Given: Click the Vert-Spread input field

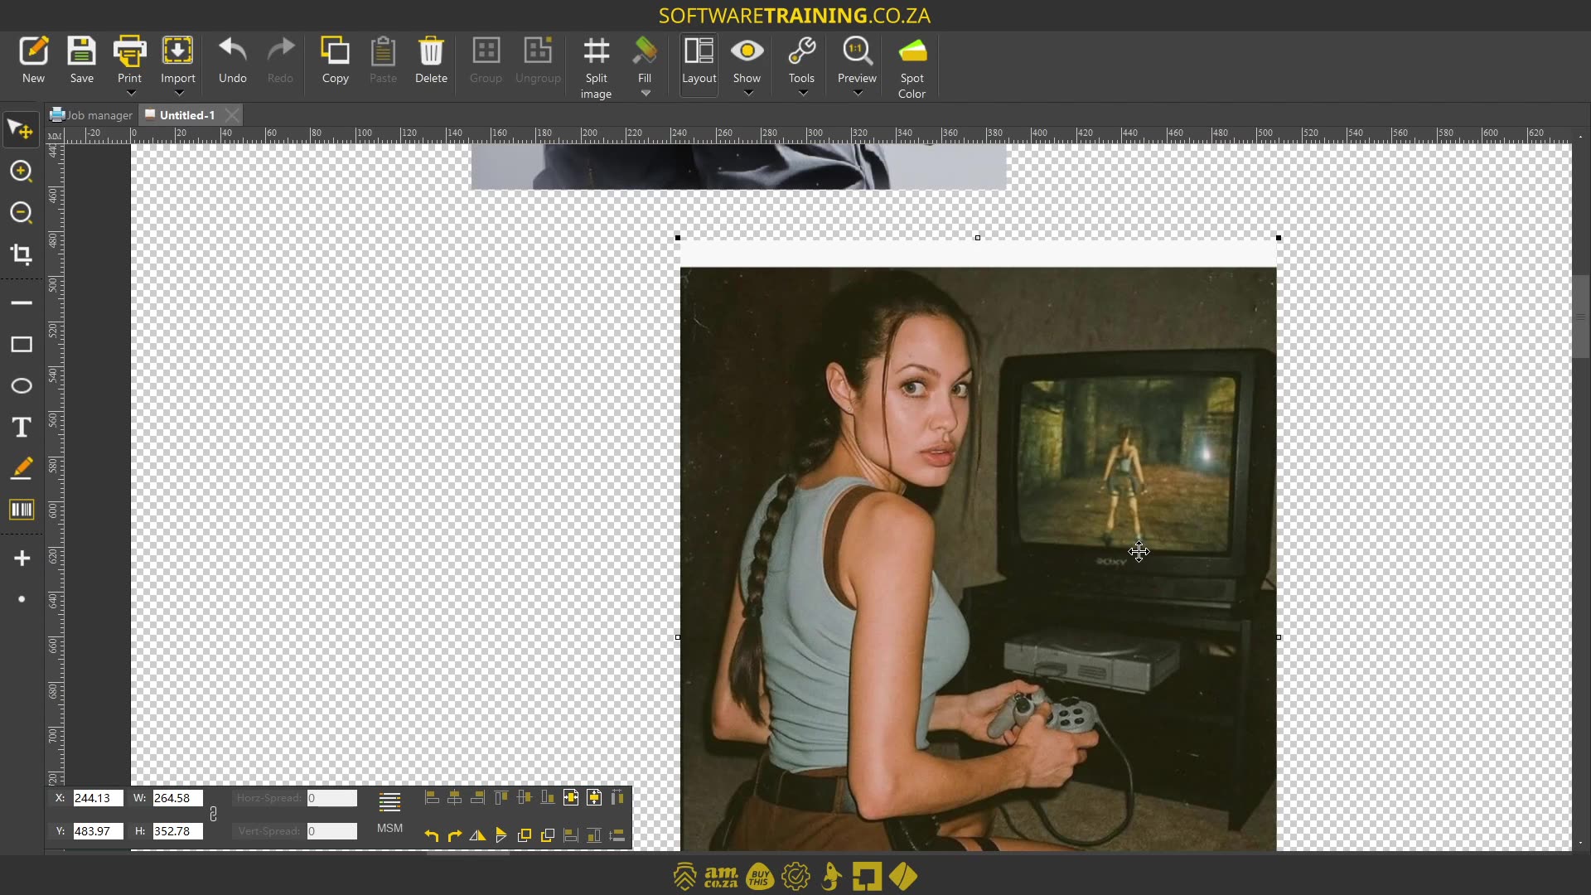Looking at the screenshot, I should [331, 831].
